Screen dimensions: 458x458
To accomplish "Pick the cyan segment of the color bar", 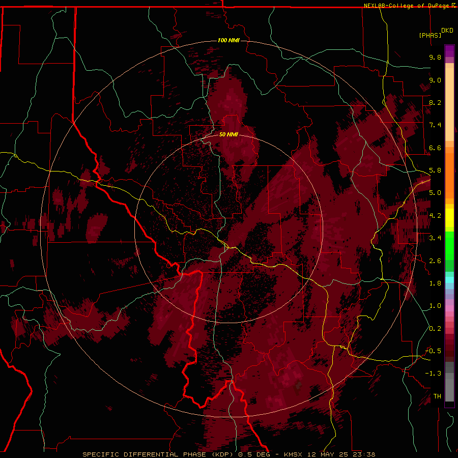I will coord(449,280).
